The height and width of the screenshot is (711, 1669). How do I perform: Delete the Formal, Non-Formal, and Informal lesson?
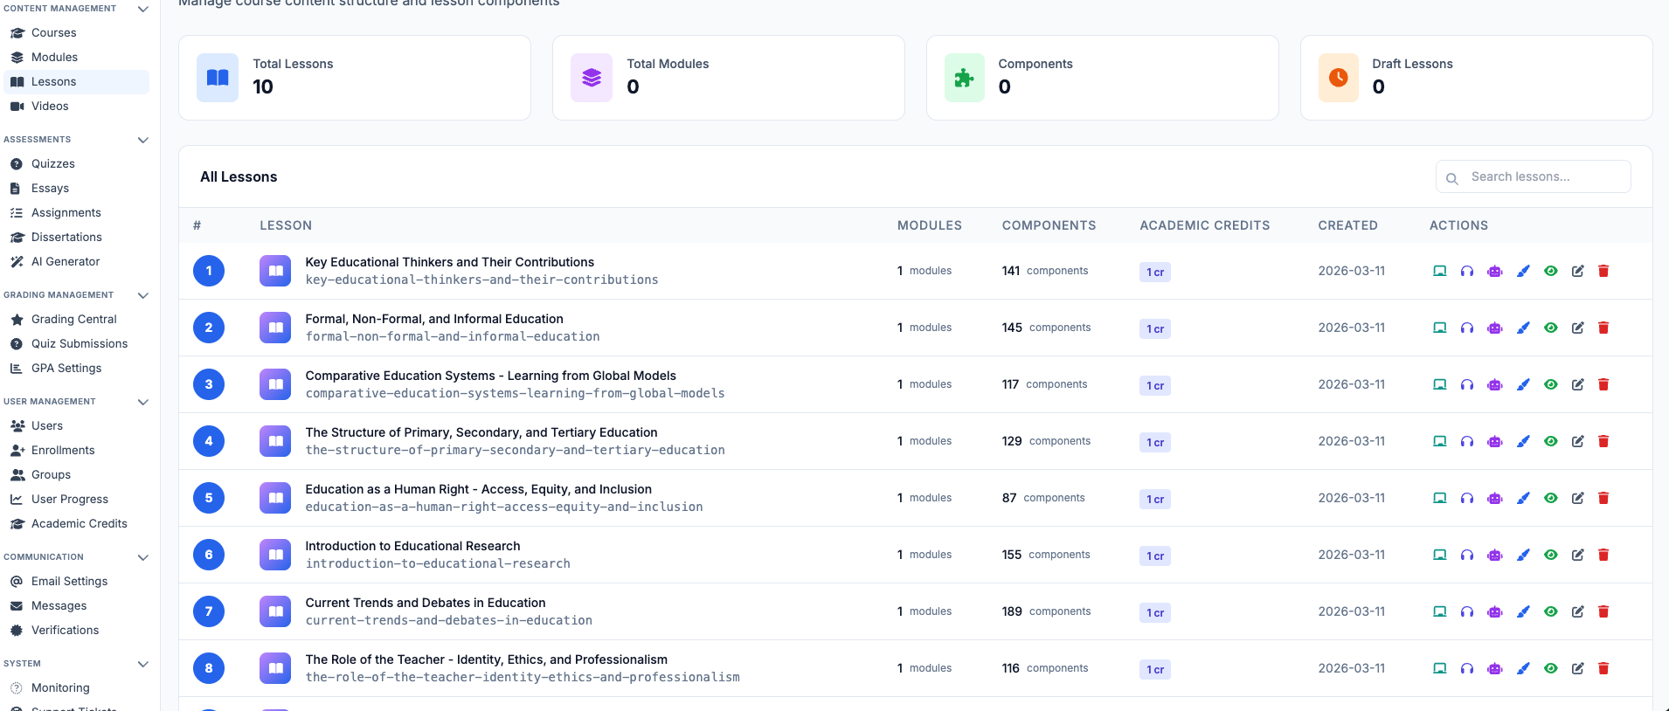pos(1603,328)
